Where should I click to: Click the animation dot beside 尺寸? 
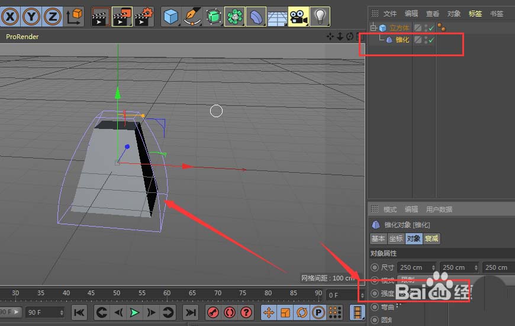click(375, 267)
